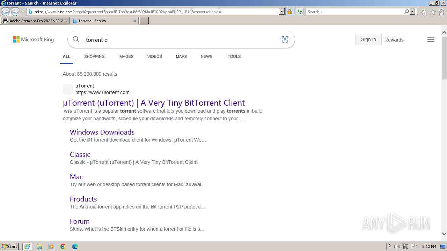This screenshot has width=447, height=251.
Task: Launch Chrome from the taskbar
Action: (x=63, y=246)
